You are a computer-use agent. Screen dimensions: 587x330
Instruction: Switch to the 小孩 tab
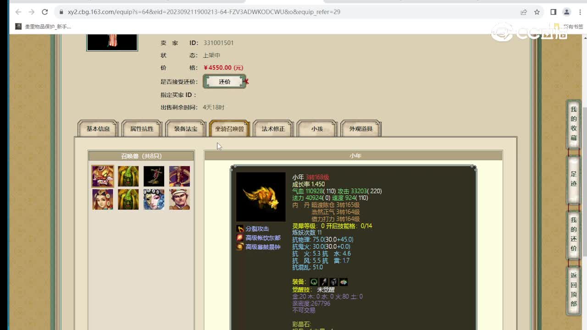(317, 129)
